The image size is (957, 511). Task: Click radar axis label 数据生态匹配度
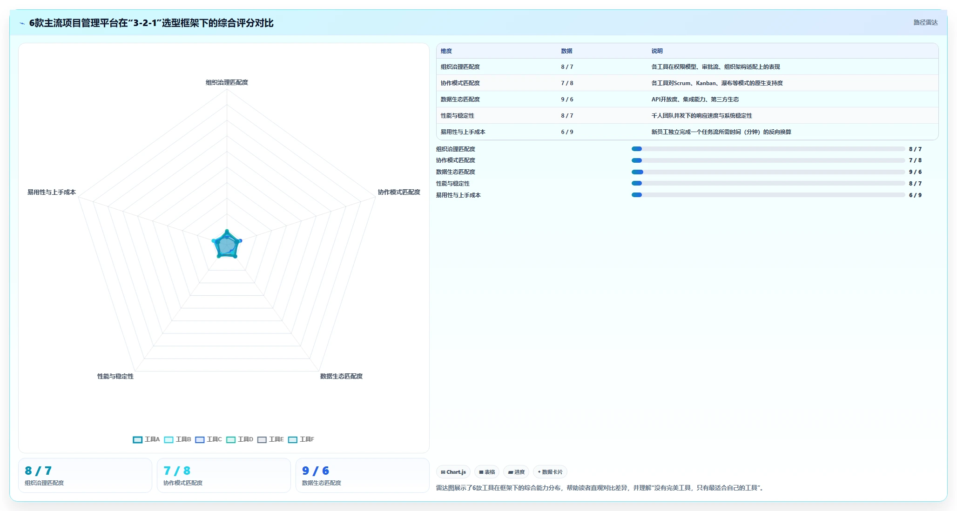pyautogui.click(x=341, y=376)
